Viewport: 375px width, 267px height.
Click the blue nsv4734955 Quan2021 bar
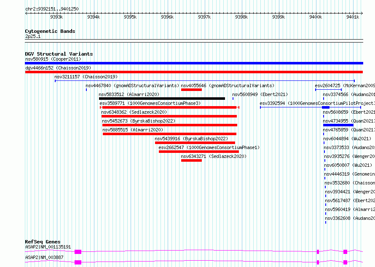(338, 125)
